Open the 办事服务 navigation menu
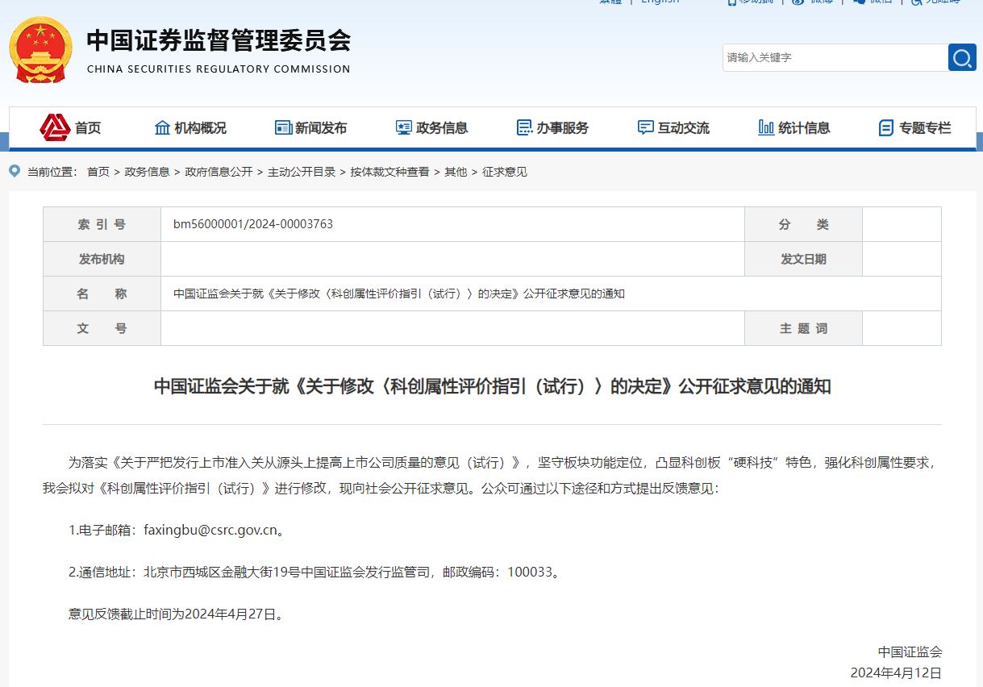Screen dimensions: 983x687 [x=553, y=127]
